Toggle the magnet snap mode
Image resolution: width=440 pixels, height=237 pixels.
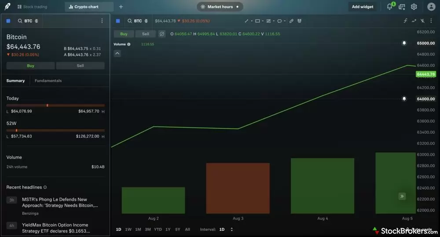point(299,21)
